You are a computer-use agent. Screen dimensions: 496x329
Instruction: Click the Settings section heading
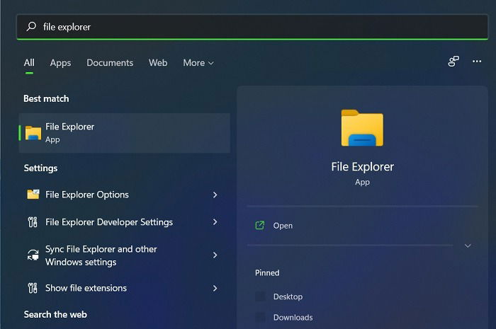click(41, 168)
